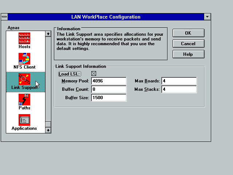Click the LAN WorkPlace Configuration title bar
The height and width of the screenshot is (175, 233).
pos(106,17)
